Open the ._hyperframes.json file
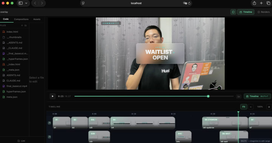 tap(15, 59)
